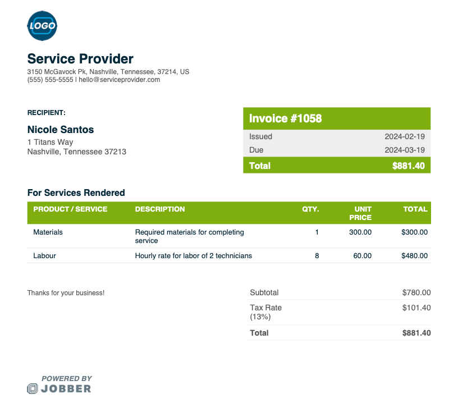Click the Thanks for your business note
Screen dimensions: 458x408
[x=66, y=292]
